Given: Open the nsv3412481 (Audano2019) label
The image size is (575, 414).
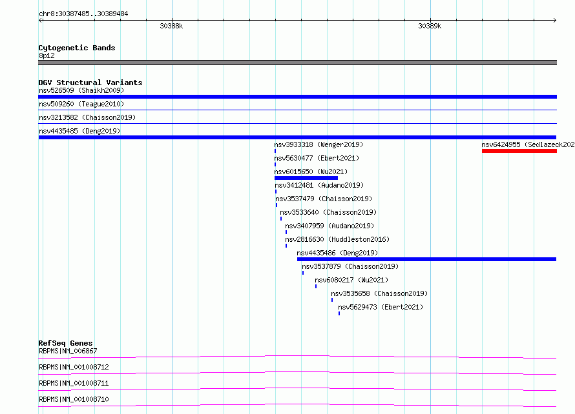Looking at the screenshot, I should (x=319, y=185).
